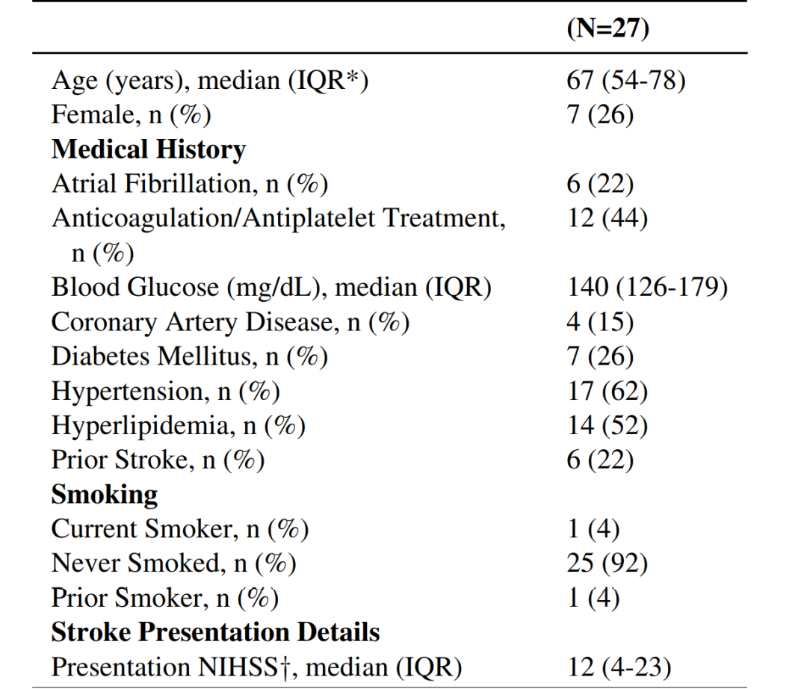807x689 pixels.
Task: Click the Hypertension value 17 (62)
Action: (x=607, y=391)
